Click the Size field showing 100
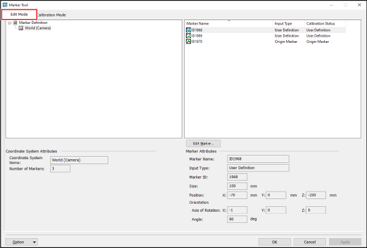367x248 pixels. pos(237,186)
